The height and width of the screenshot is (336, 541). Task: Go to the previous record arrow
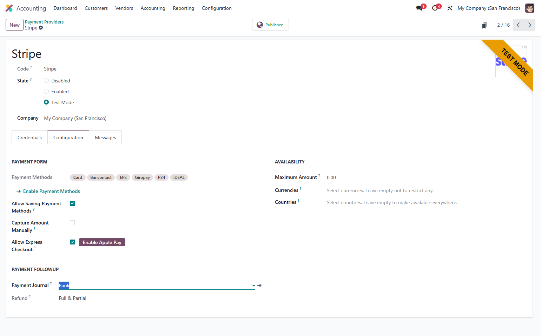(x=518, y=25)
